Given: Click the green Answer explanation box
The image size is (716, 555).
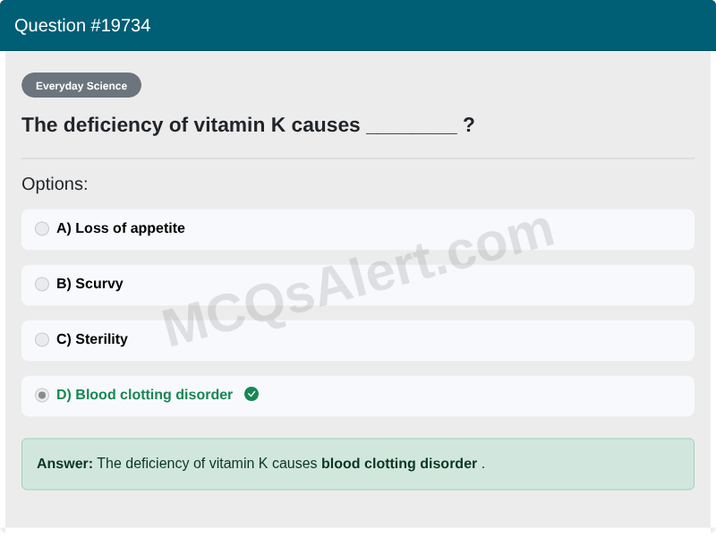Looking at the screenshot, I should coord(358,464).
